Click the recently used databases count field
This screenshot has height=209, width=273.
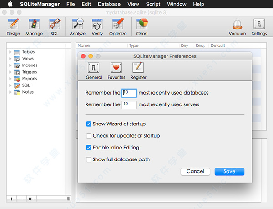[x=129, y=93]
